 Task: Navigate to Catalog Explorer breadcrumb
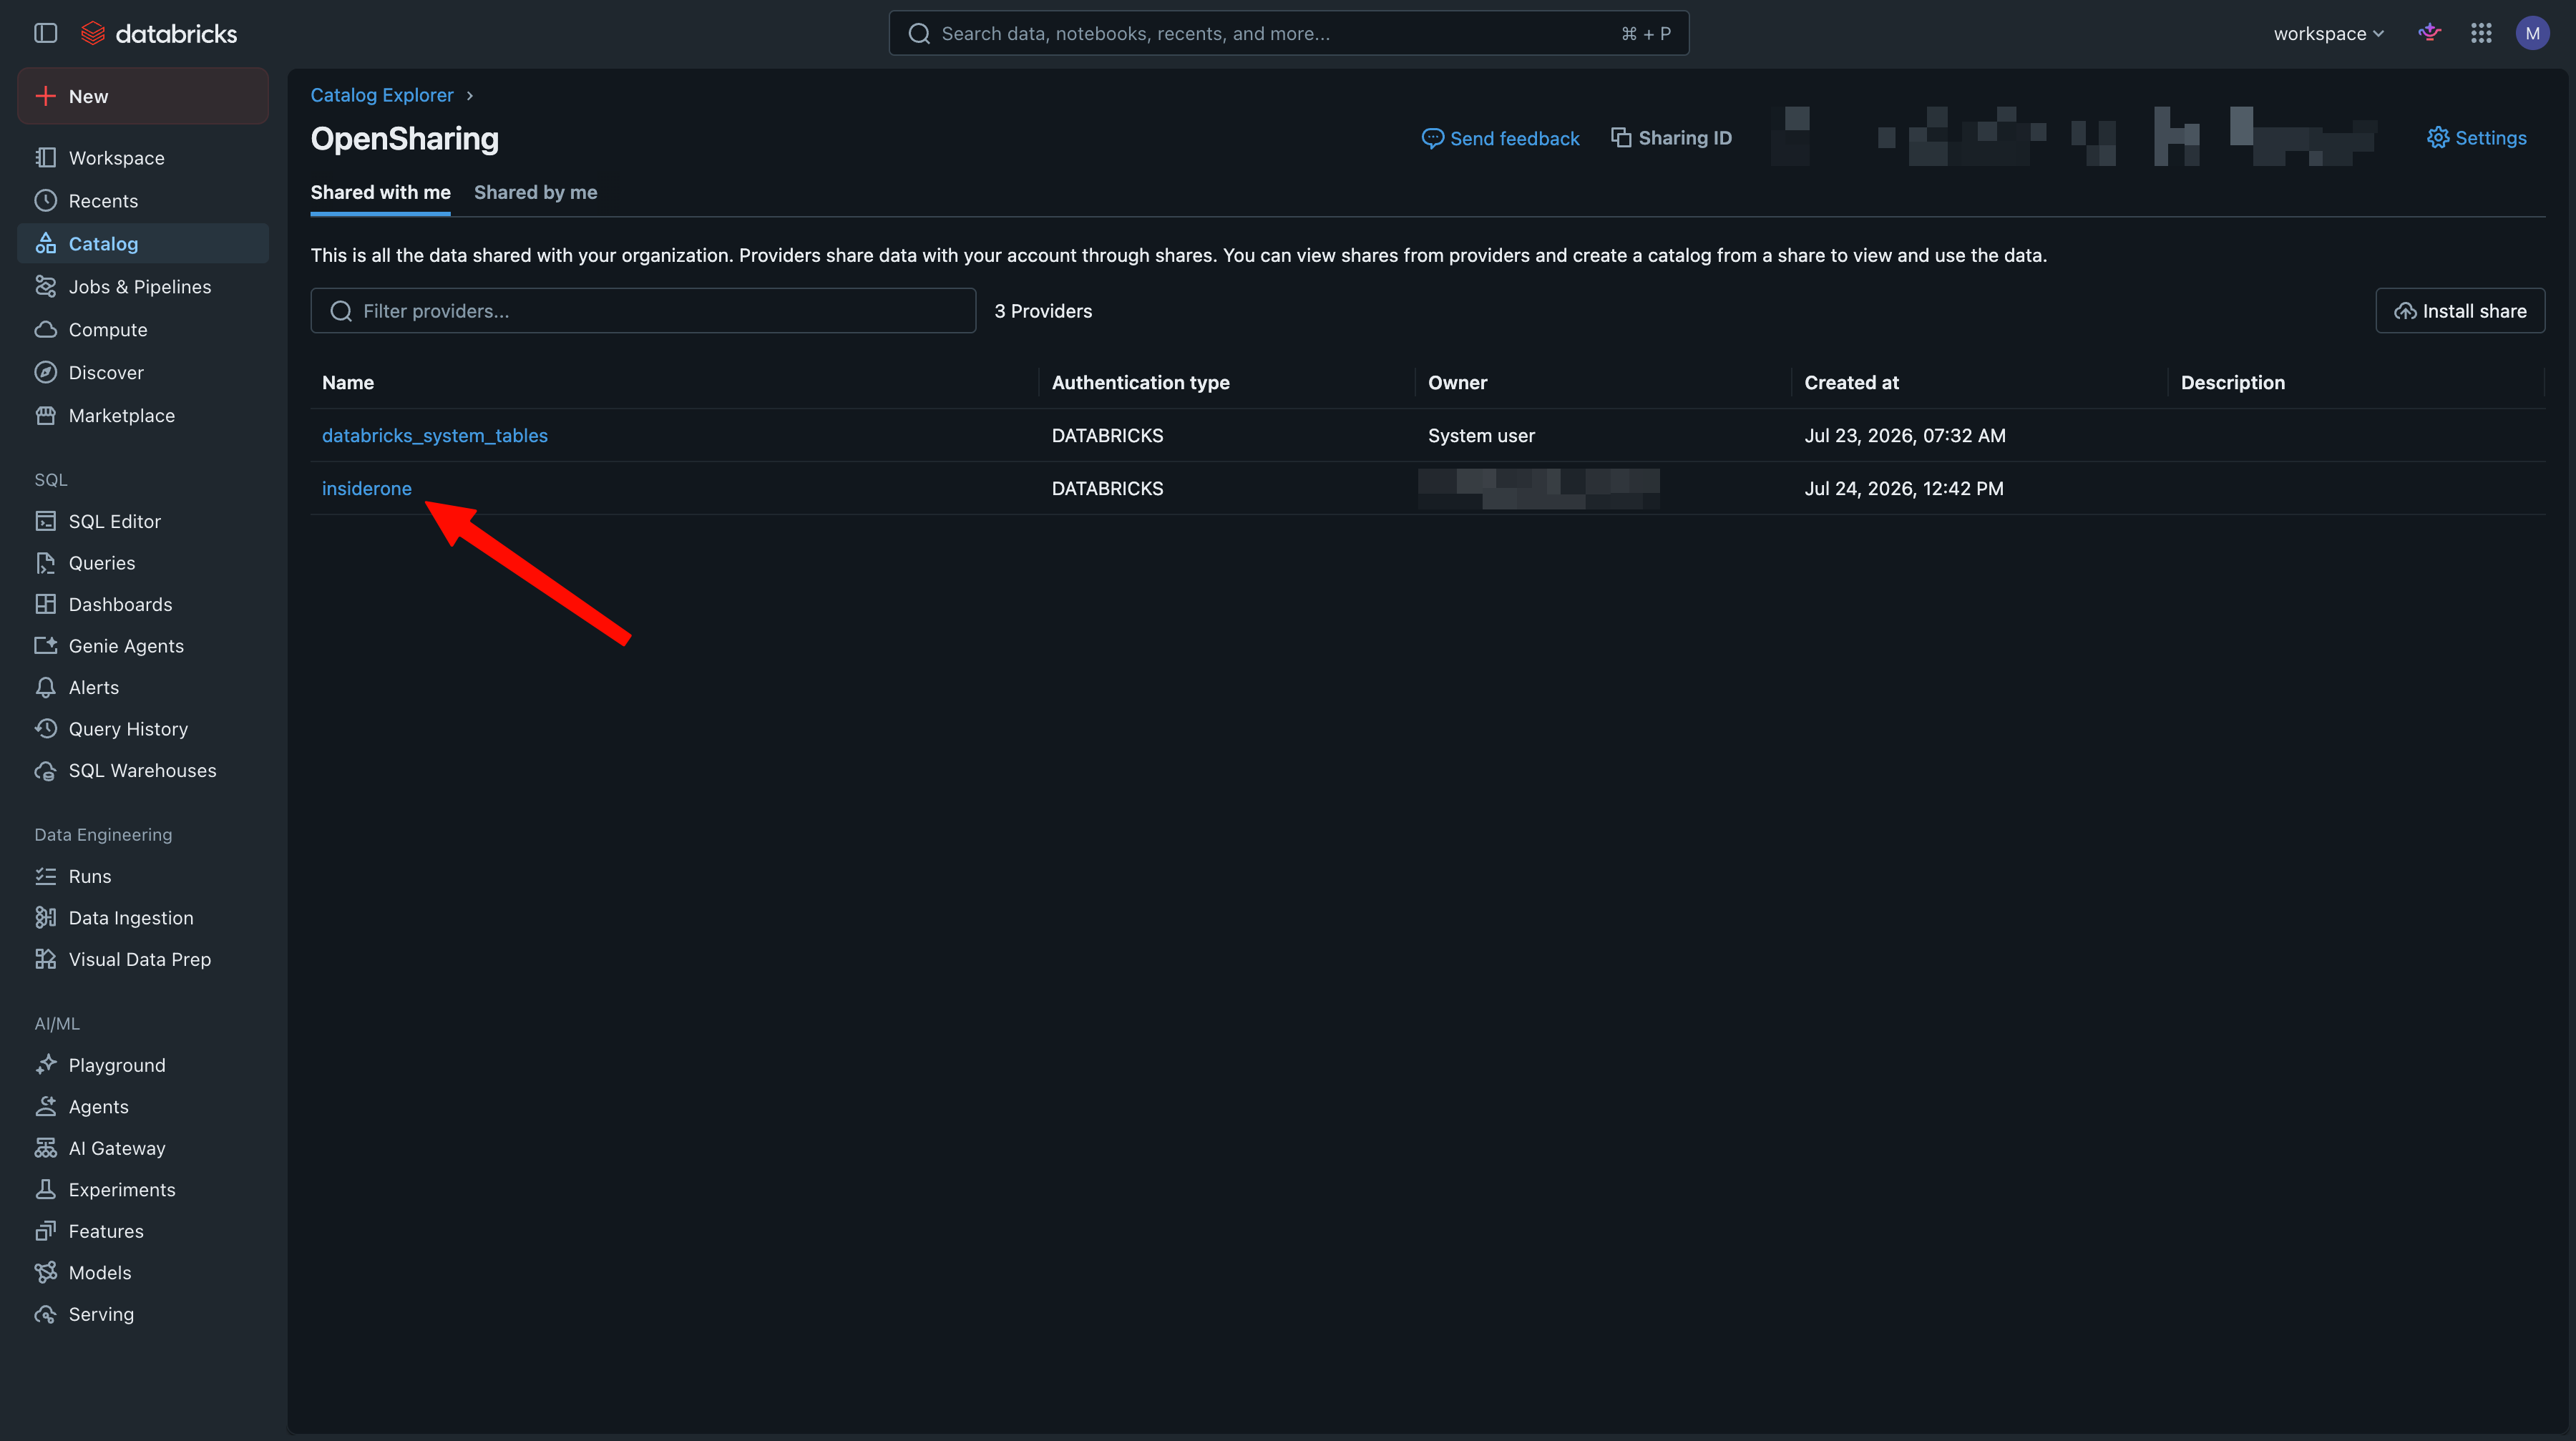[382, 95]
